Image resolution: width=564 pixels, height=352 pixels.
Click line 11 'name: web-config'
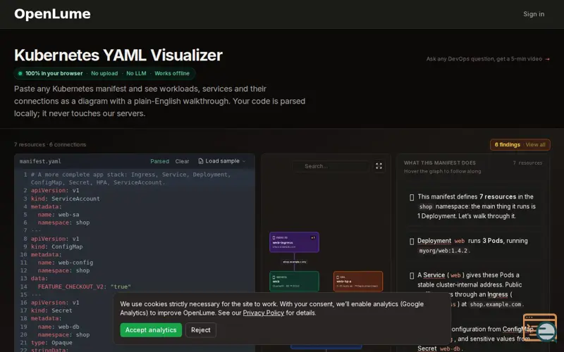click(x=66, y=263)
